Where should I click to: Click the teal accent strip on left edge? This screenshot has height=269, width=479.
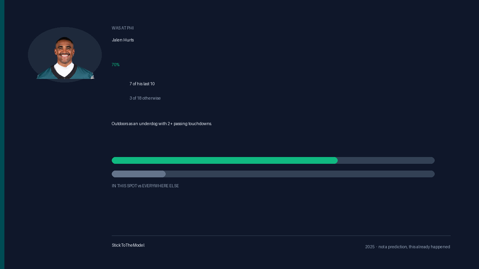tap(2, 134)
